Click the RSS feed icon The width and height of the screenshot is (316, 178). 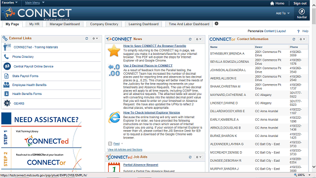tap(110, 144)
